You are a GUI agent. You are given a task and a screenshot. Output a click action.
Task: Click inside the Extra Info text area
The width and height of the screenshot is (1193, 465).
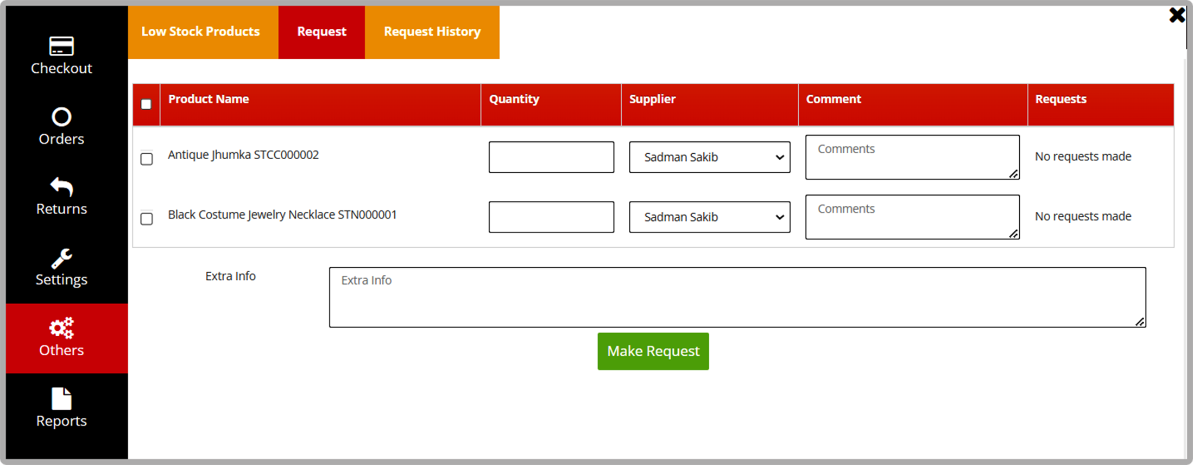(737, 297)
